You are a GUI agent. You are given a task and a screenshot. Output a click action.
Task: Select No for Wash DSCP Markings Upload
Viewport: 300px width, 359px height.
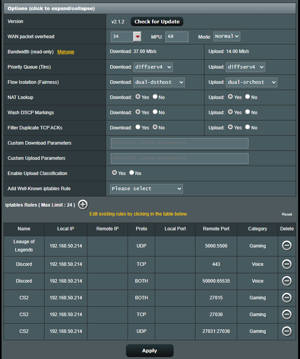[x=247, y=112]
